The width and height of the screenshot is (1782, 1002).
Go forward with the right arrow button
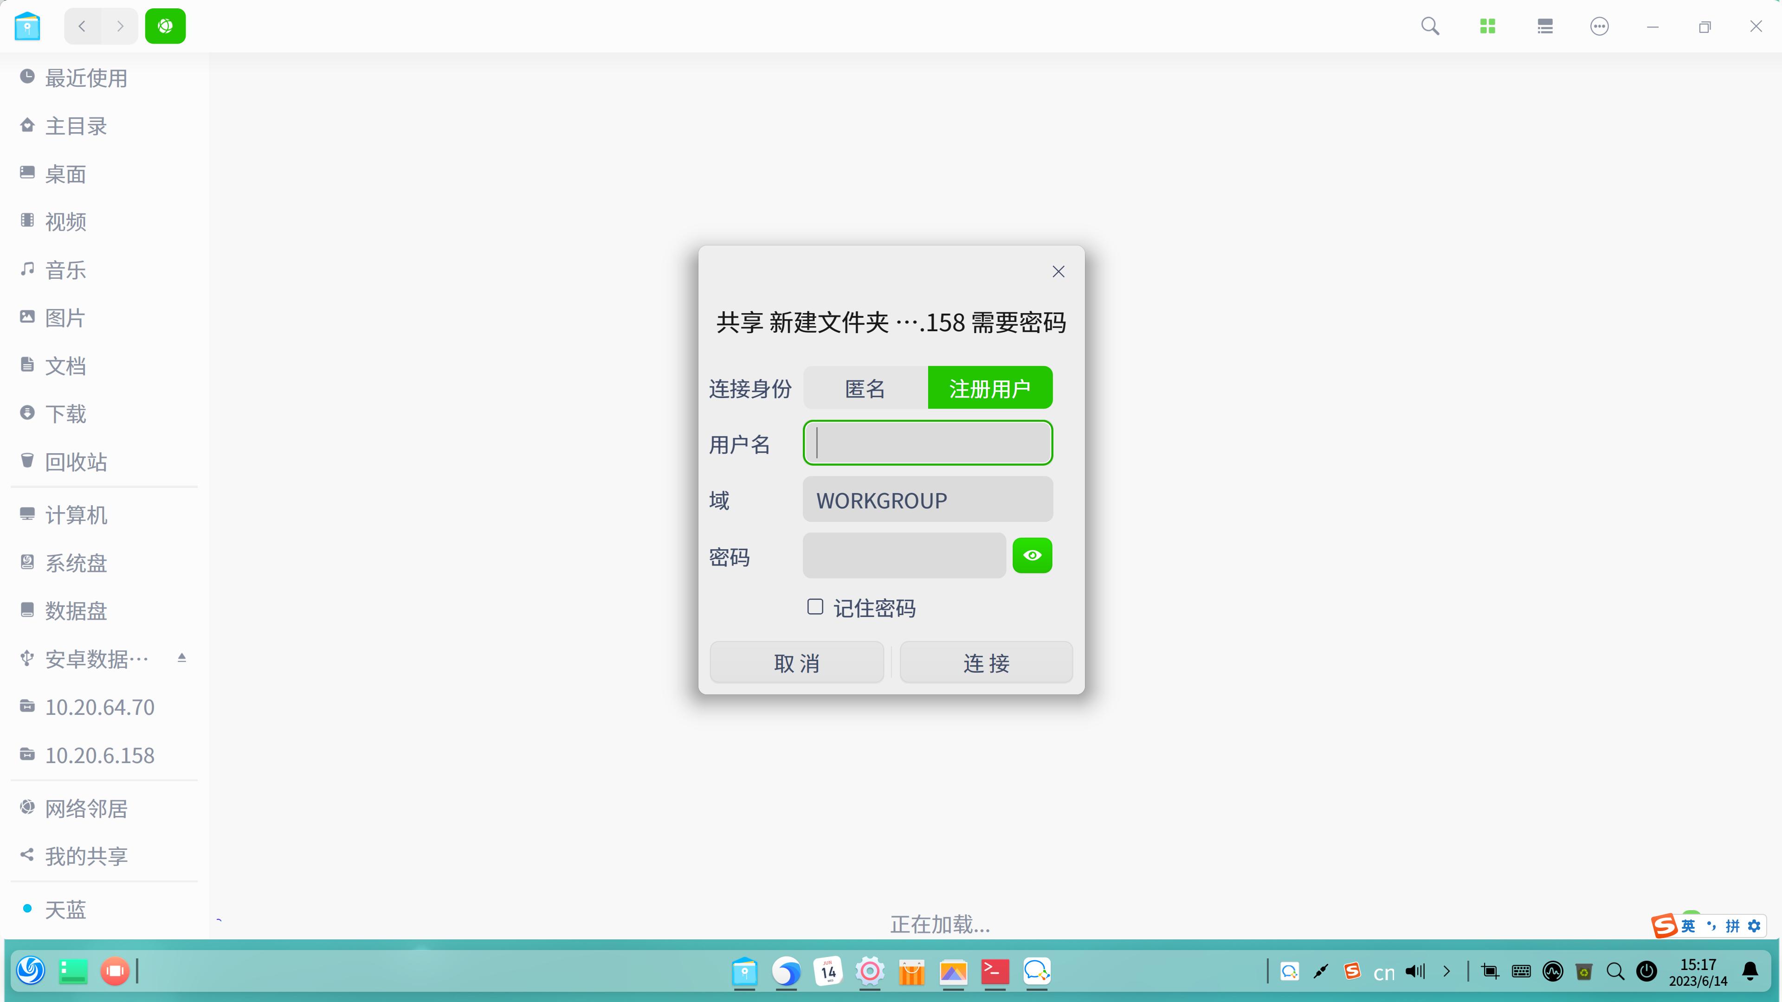tap(120, 26)
